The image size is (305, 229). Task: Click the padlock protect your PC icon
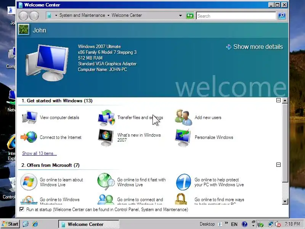click(181, 199)
